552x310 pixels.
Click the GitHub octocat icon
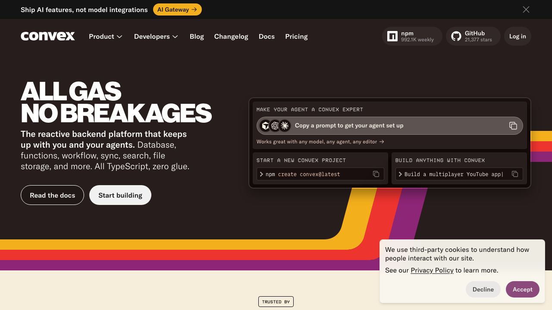coord(456,36)
